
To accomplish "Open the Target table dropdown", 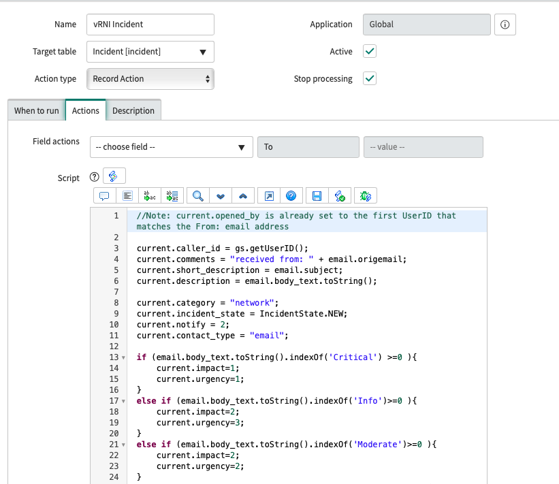I will [150, 52].
